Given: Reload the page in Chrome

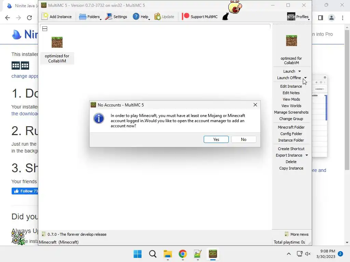Looking at the screenshot, I should (29, 18).
